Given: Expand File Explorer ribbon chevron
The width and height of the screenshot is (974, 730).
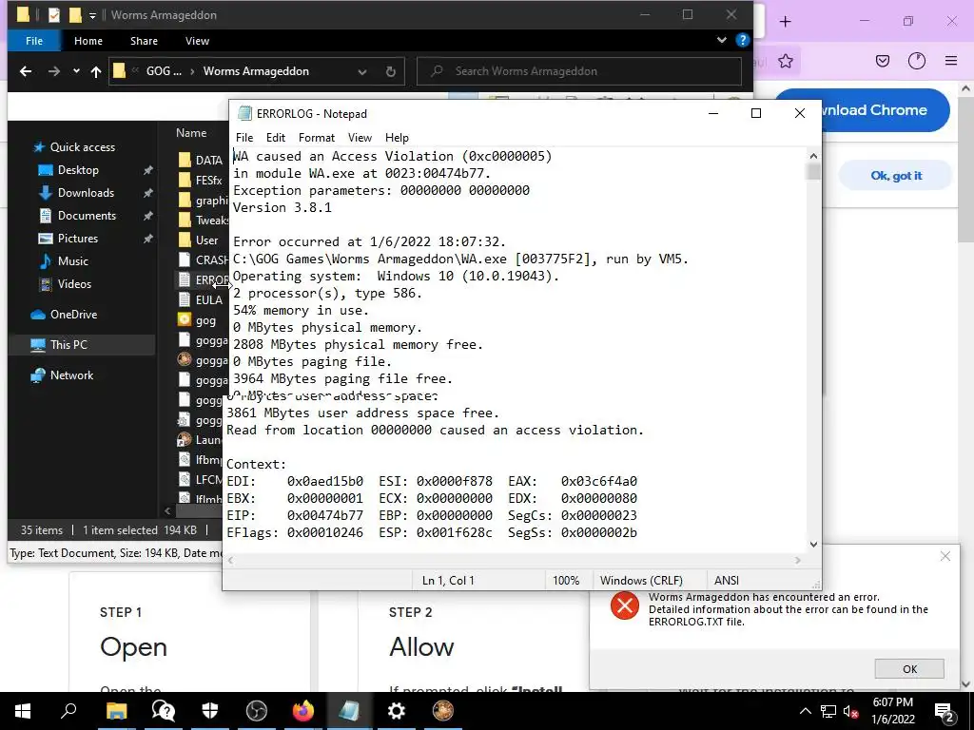Looking at the screenshot, I should coord(722,40).
